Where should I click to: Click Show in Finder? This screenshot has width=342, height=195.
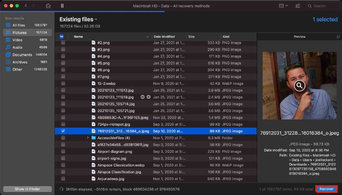27,189
